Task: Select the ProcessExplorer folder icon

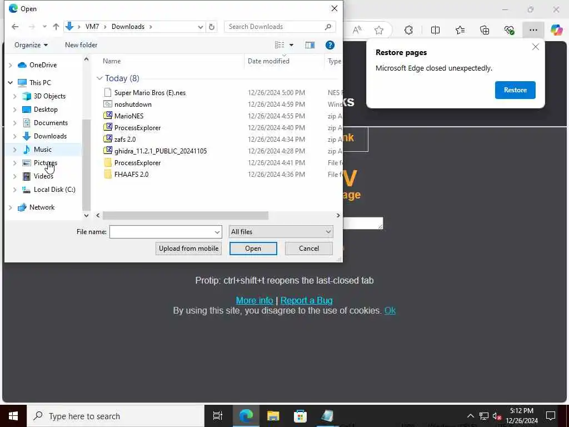Action: pos(108,163)
